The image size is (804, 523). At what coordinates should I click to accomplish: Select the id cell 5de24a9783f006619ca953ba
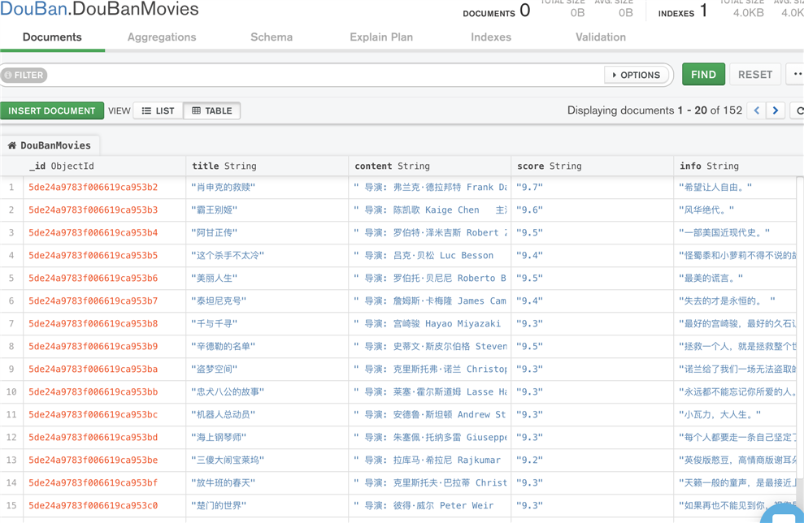[x=104, y=369]
